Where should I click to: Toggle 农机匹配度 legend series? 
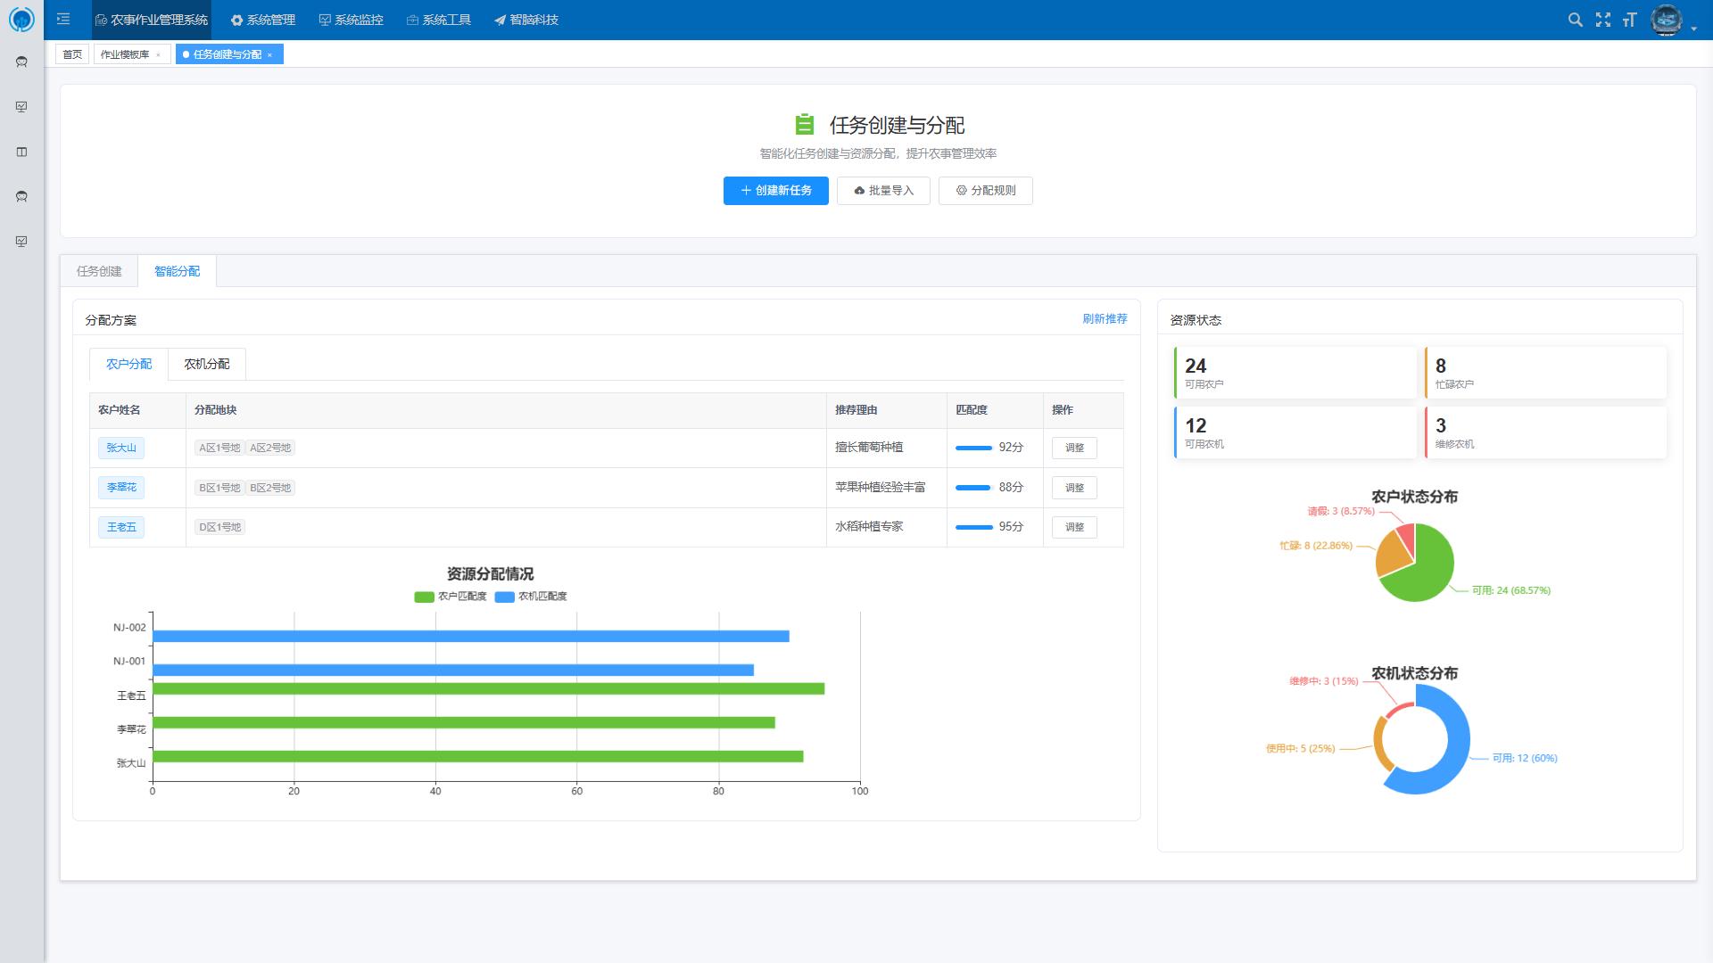click(532, 597)
